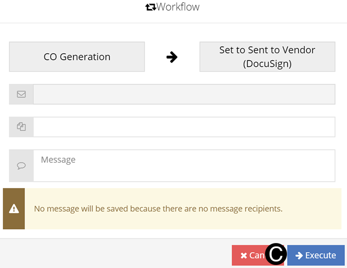Click the Workflow retweet icon in header
Screen dimensions: 347x268
click(150, 7)
